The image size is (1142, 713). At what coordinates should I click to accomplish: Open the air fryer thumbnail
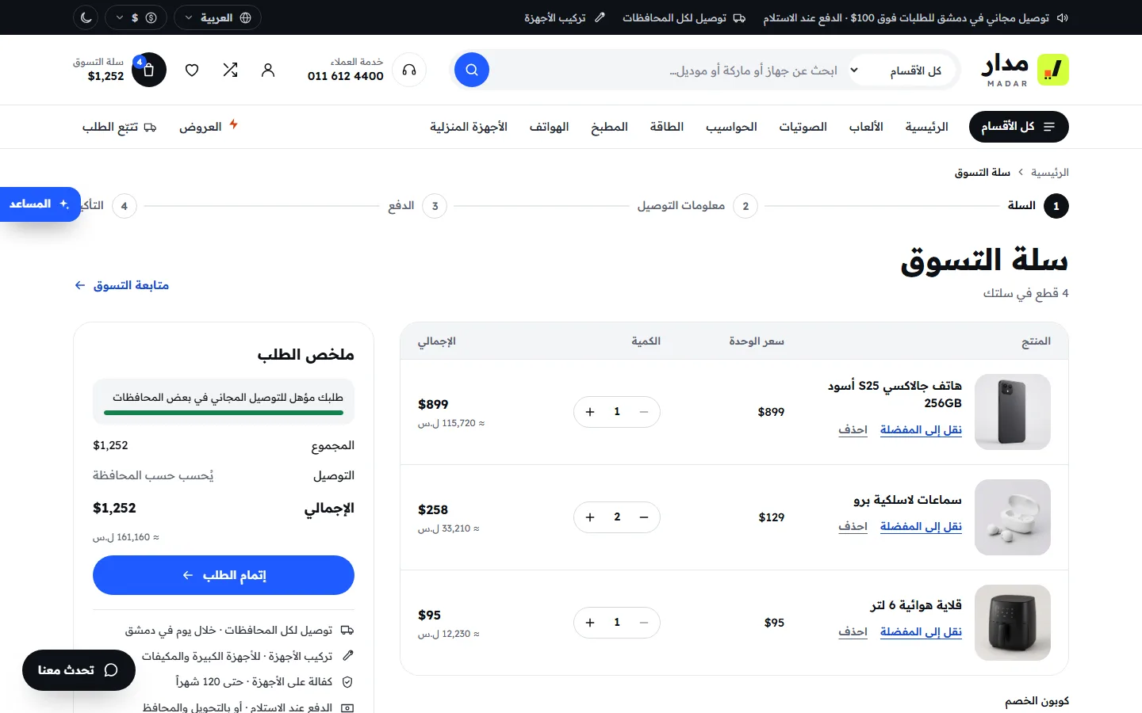tap(1013, 623)
